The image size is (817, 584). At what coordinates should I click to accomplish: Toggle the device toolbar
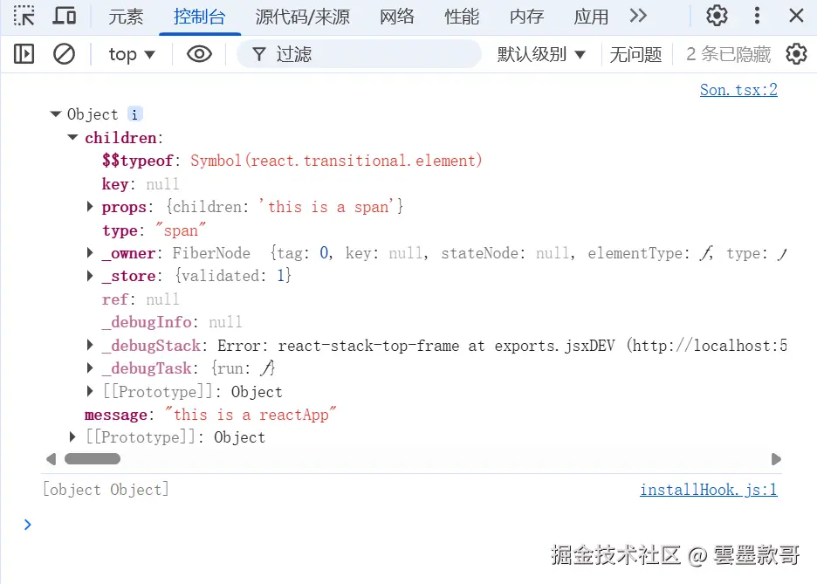click(x=65, y=16)
